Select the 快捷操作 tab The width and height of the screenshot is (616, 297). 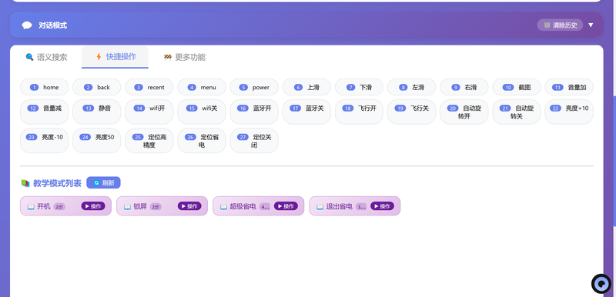115,57
